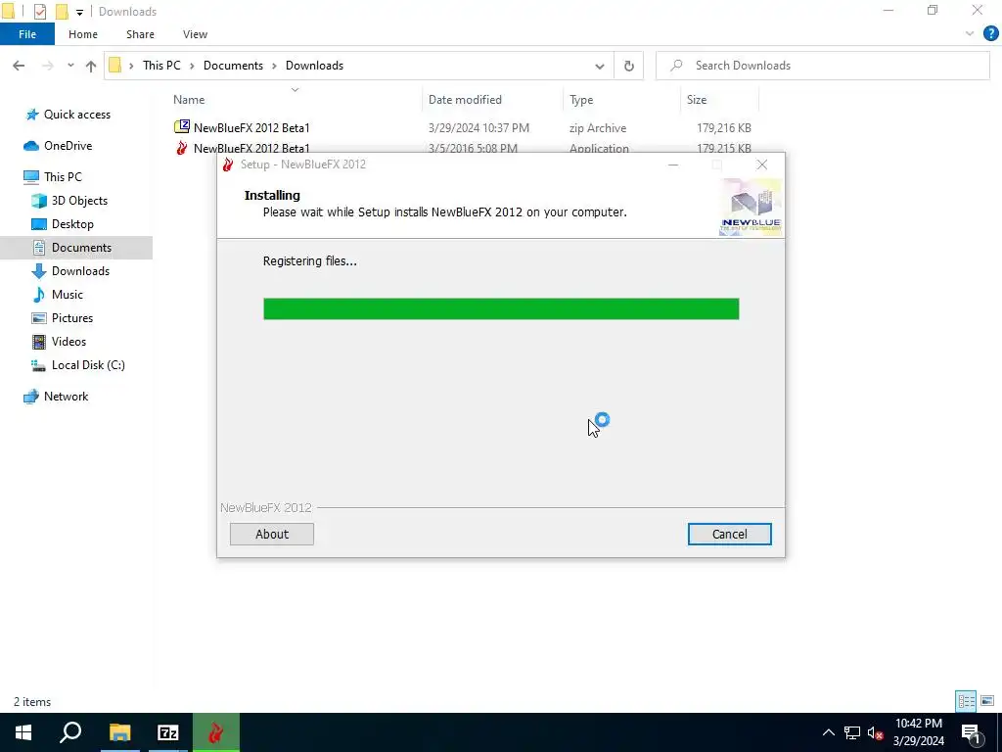Open Pictures folder in sidebar
The width and height of the screenshot is (1002, 752).
coord(72,318)
